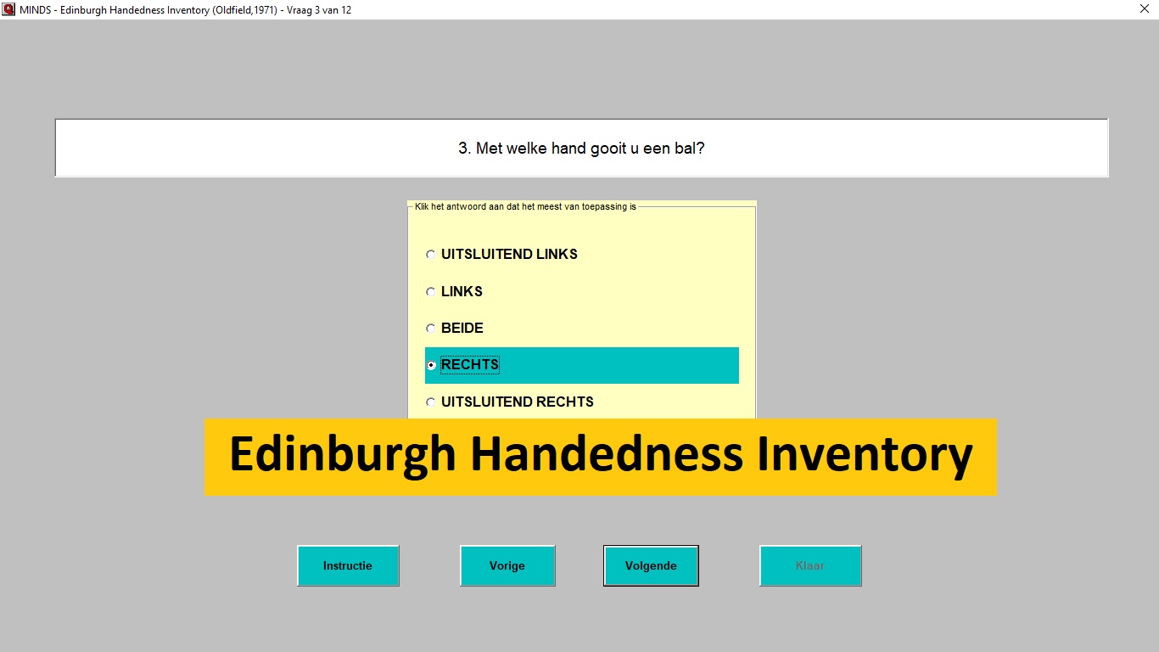
Task: Close the Edinburgh Handedness Inventory window
Action: tap(1143, 9)
